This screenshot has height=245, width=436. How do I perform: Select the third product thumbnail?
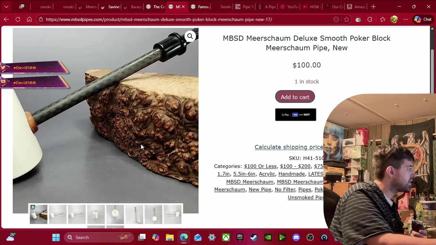77,214
